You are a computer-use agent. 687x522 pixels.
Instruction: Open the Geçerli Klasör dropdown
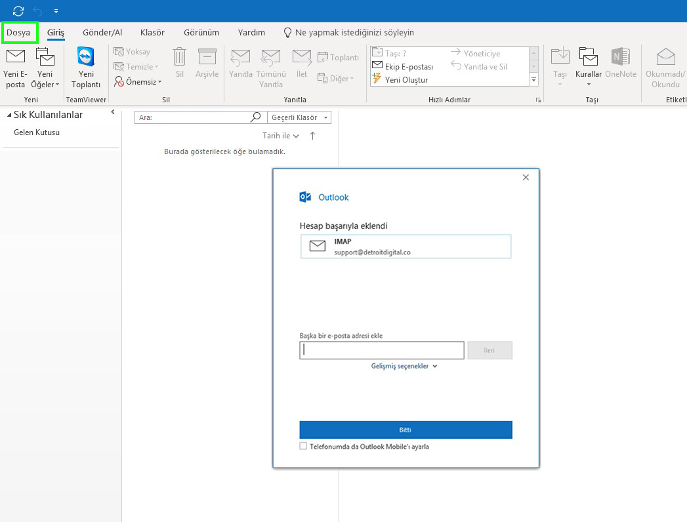(298, 117)
